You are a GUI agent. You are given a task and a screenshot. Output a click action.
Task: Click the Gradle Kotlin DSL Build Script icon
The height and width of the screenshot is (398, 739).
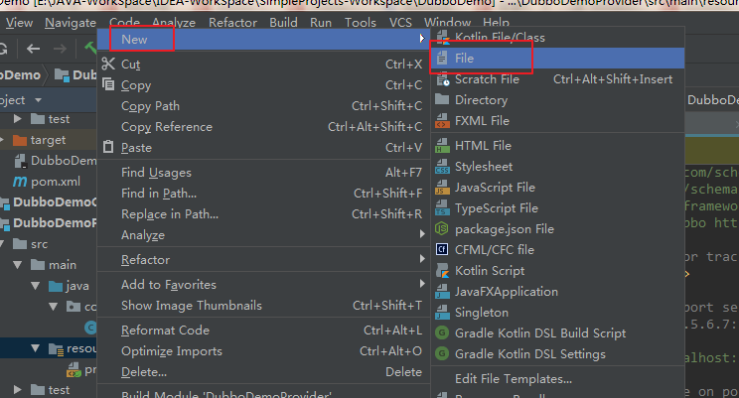(x=442, y=333)
